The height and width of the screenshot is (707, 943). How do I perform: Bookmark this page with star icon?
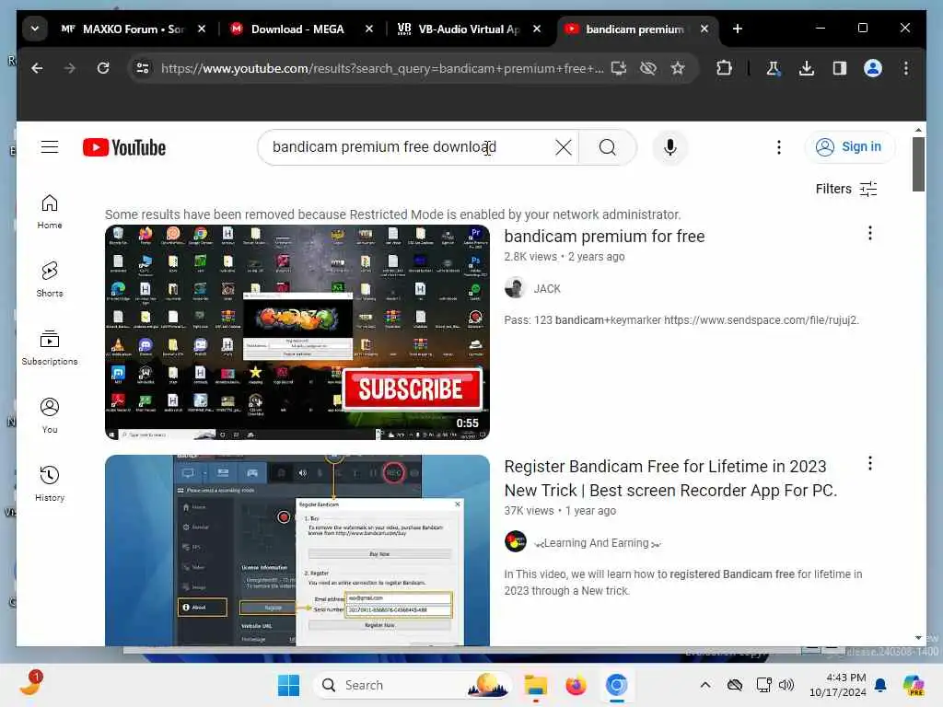pos(678,68)
